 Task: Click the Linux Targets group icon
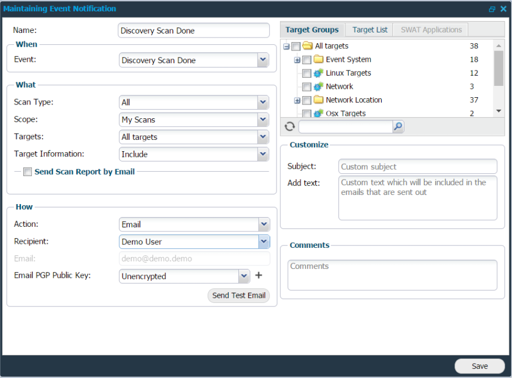click(x=319, y=73)
